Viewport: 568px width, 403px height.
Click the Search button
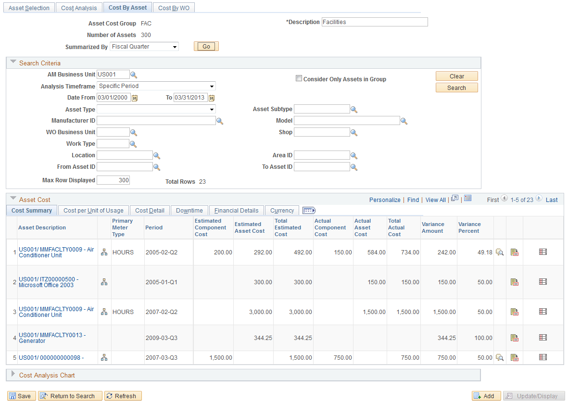[456, 88]
